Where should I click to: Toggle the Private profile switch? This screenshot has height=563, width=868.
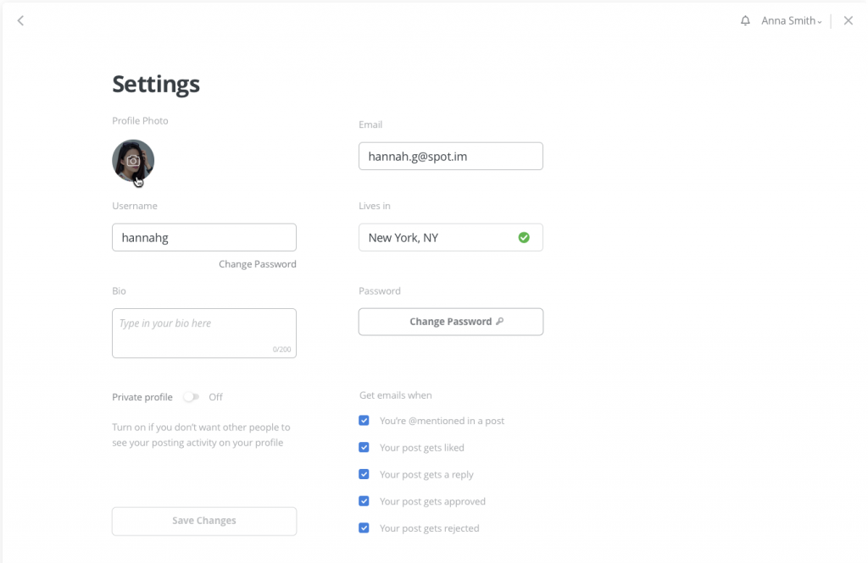[x=192, y=397]
